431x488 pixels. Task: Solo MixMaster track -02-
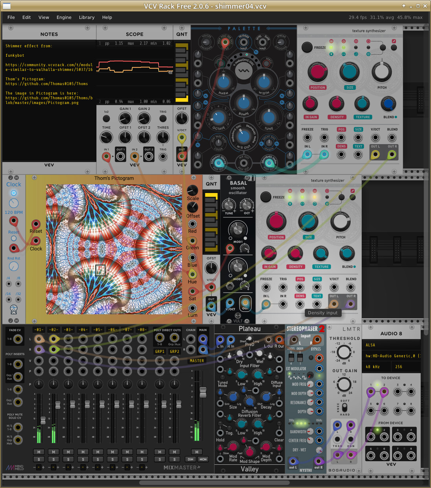(x=53, y=459)
